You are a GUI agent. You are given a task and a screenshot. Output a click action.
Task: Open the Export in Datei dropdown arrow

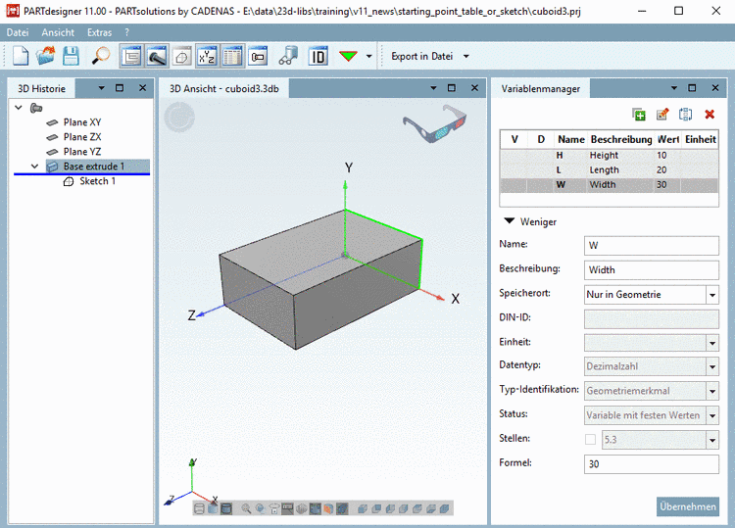466,56
